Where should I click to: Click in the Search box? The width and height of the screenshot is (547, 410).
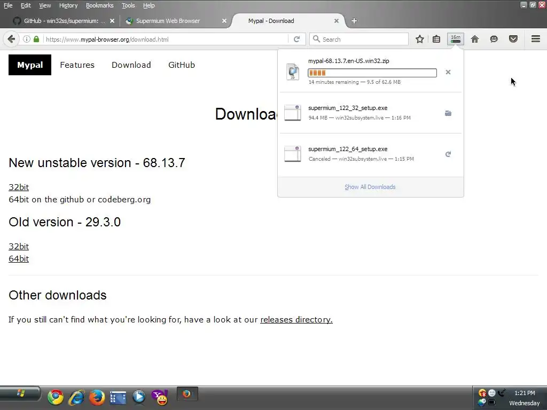[359, 39]
